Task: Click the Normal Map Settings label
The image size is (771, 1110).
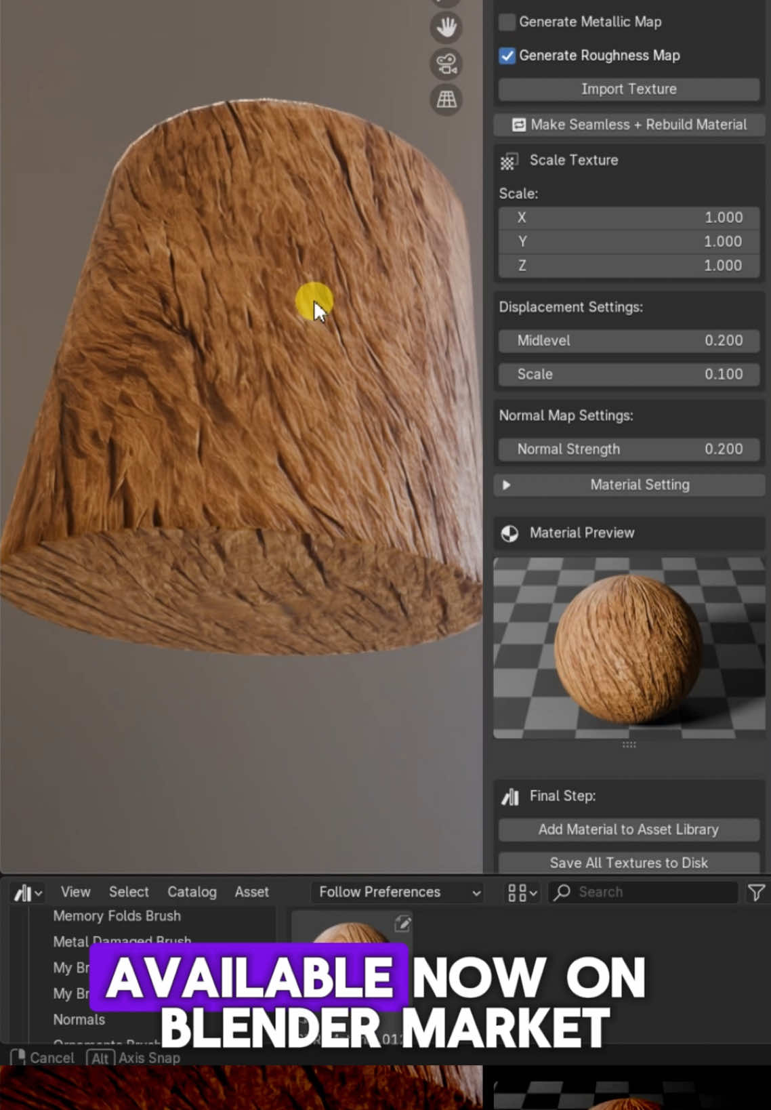Action: coord(566,416)
